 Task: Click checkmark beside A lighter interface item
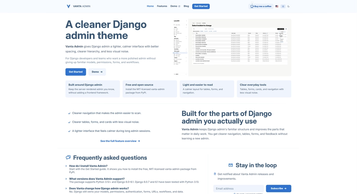[x=69, y=131]
